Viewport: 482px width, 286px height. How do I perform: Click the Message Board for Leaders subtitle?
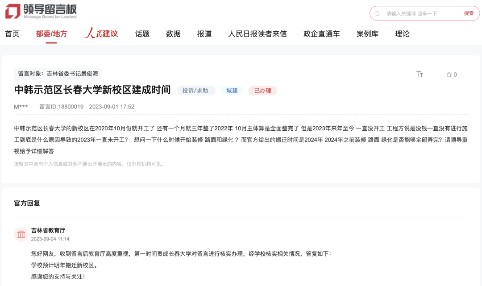pyautogui.click(x=50, y=17)
